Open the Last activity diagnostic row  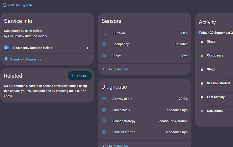(x=145, y=110)
